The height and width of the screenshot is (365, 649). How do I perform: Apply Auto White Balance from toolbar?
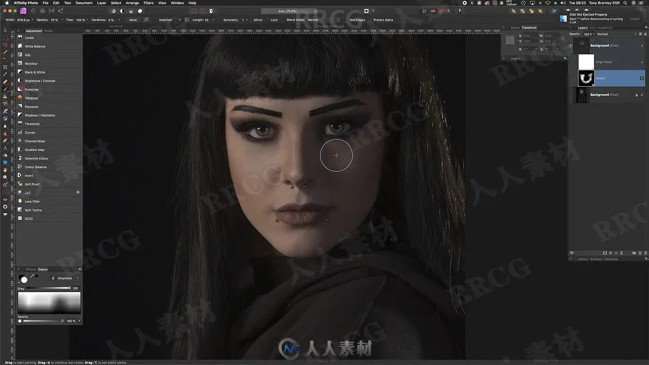pos(140,11)
